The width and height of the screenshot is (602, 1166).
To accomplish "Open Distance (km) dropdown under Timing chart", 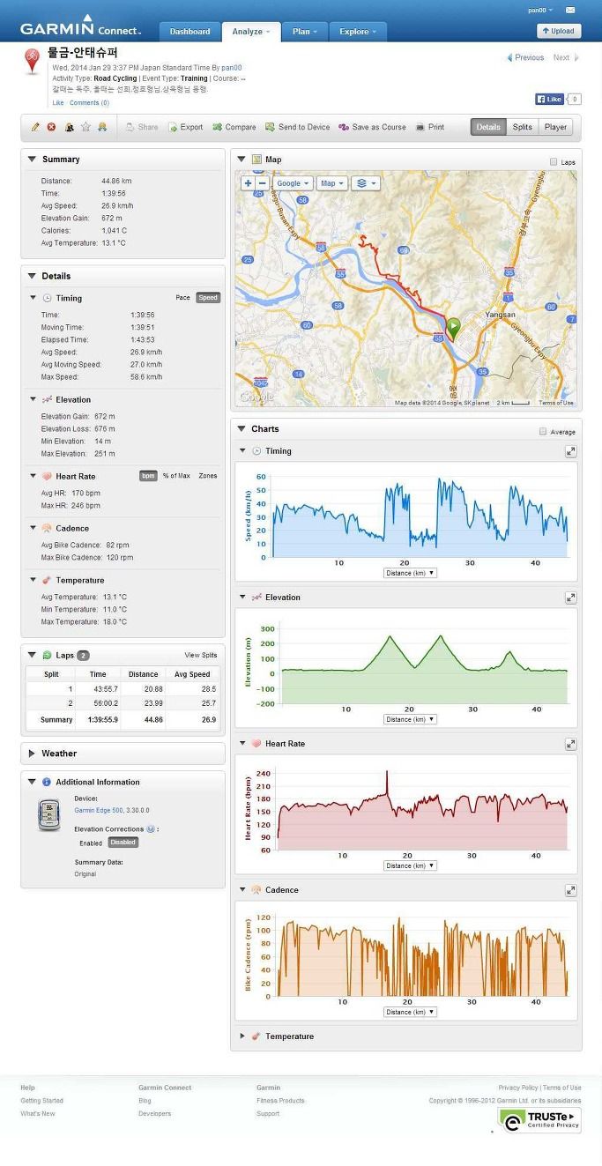I will (411, 573).
